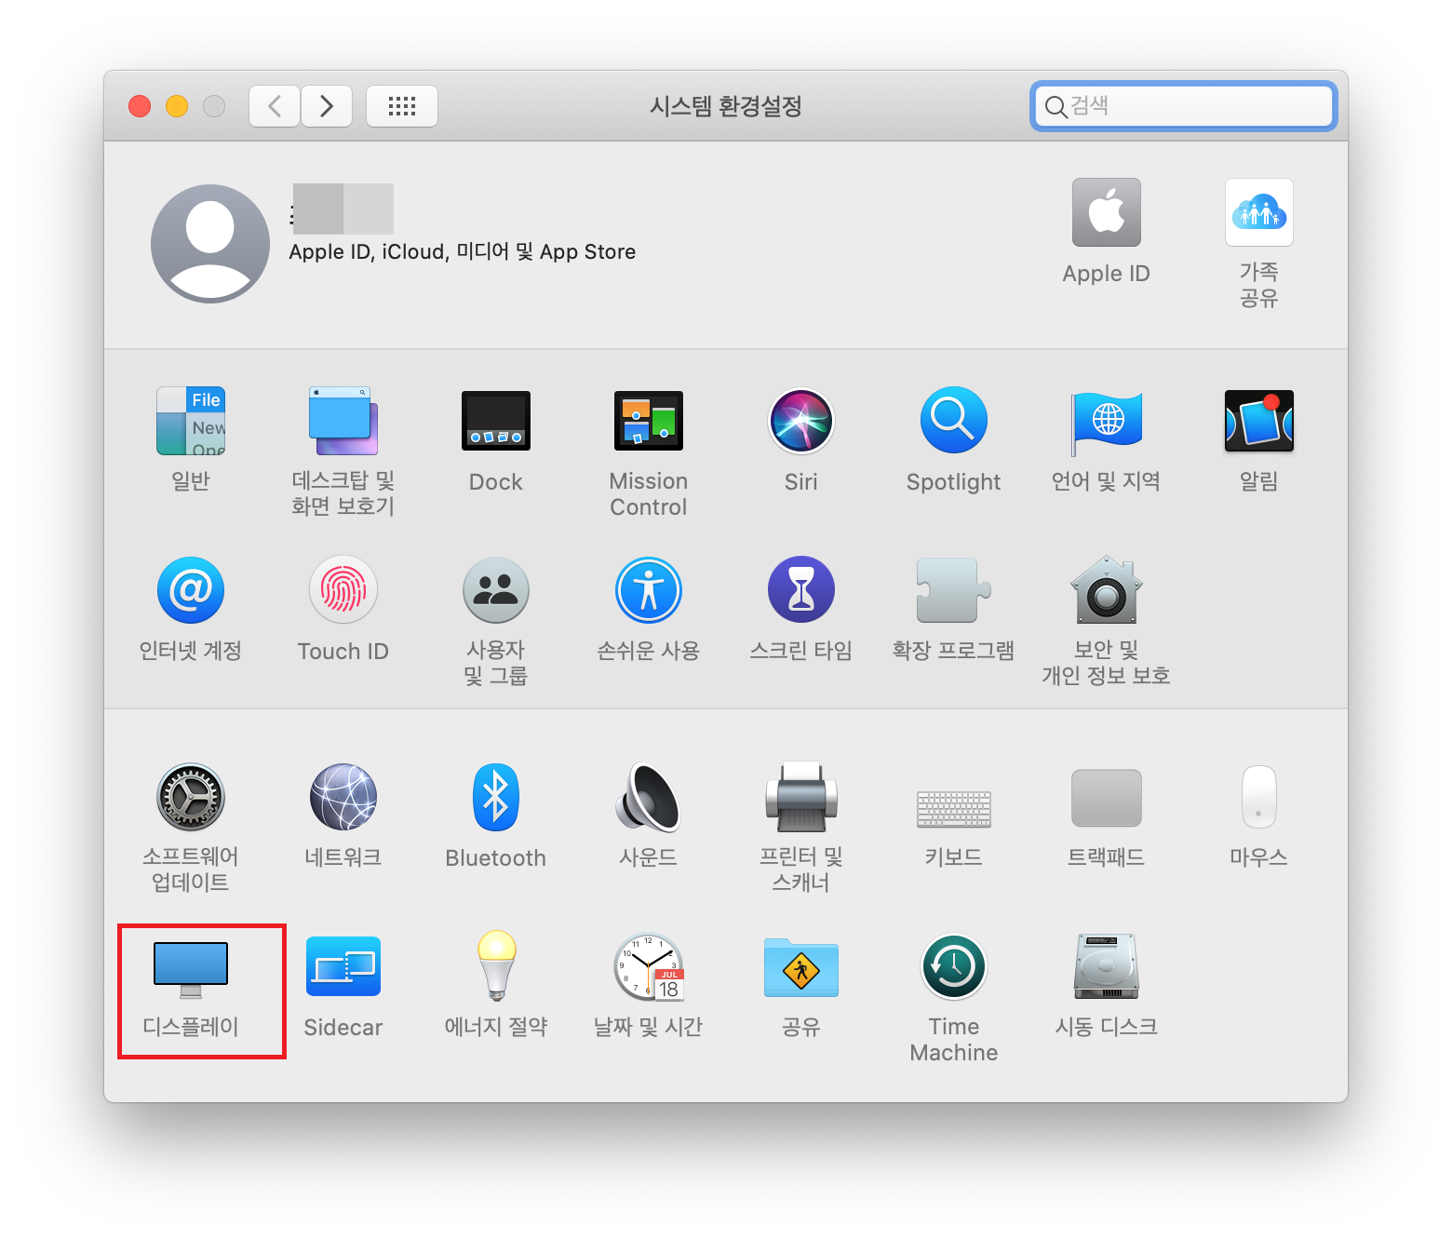Open 소프트웨어 업데이트 pane

click(x=191, y=797)
